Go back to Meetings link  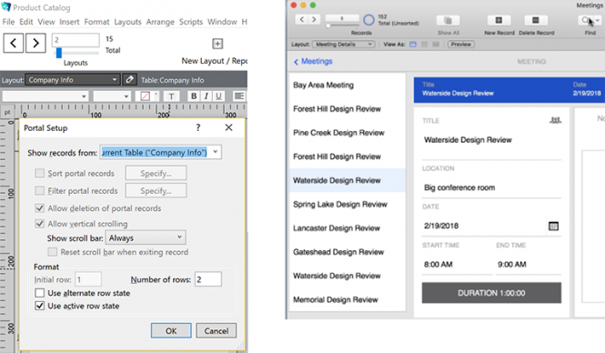pos(313,61)
